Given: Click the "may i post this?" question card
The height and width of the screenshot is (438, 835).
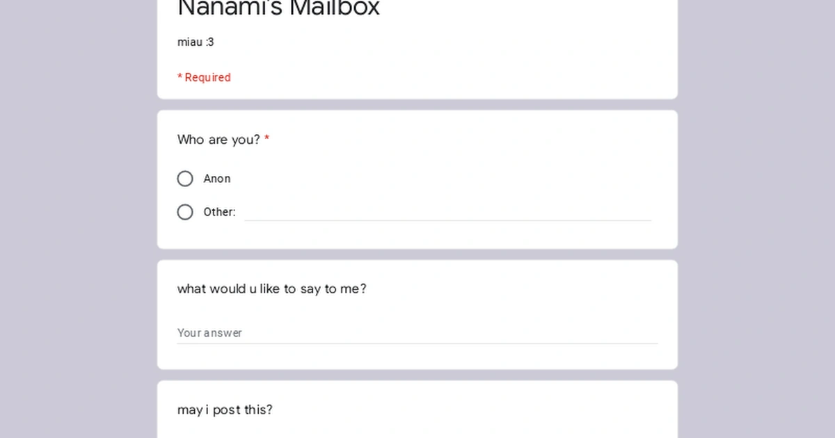Looking at the screenshot, I should pos(417,409).
